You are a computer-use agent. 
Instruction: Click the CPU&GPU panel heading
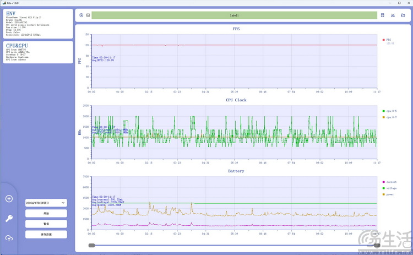pyautogui.click(x=17, y=46)
